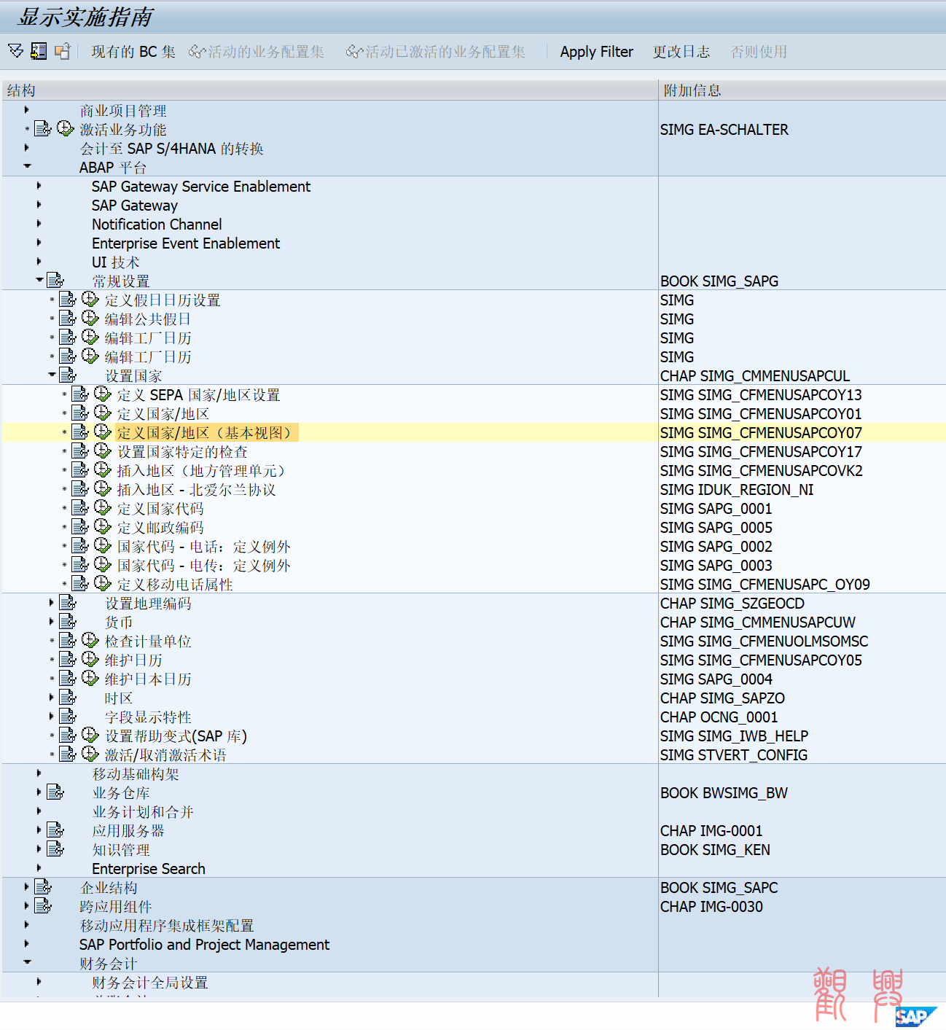Open documentation icon for 激活业务功能
The image size is (946, 1030).
click(43, 129)
